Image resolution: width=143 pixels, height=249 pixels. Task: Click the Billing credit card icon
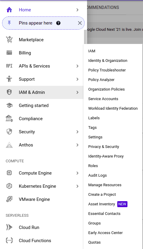pos(9,53)
